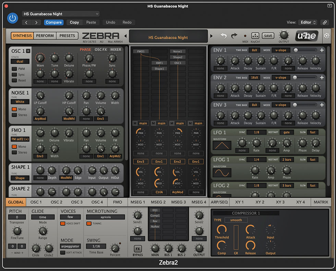Toggle the plugin power button

pos(12,18)
